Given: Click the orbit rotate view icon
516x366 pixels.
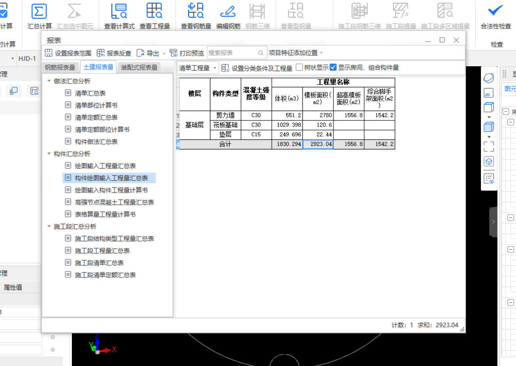Looking at the screenshot, I should coord(489,77).
